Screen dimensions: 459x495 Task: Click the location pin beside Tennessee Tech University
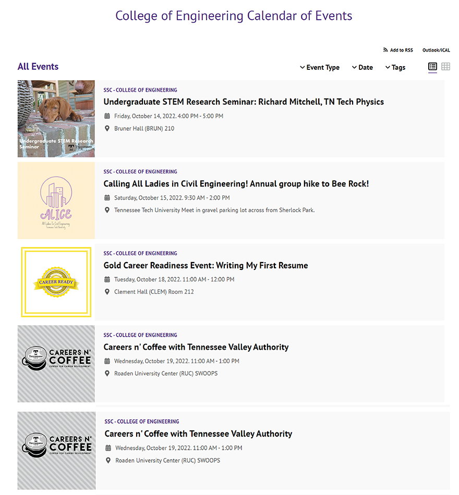click(x=107, y=211)
